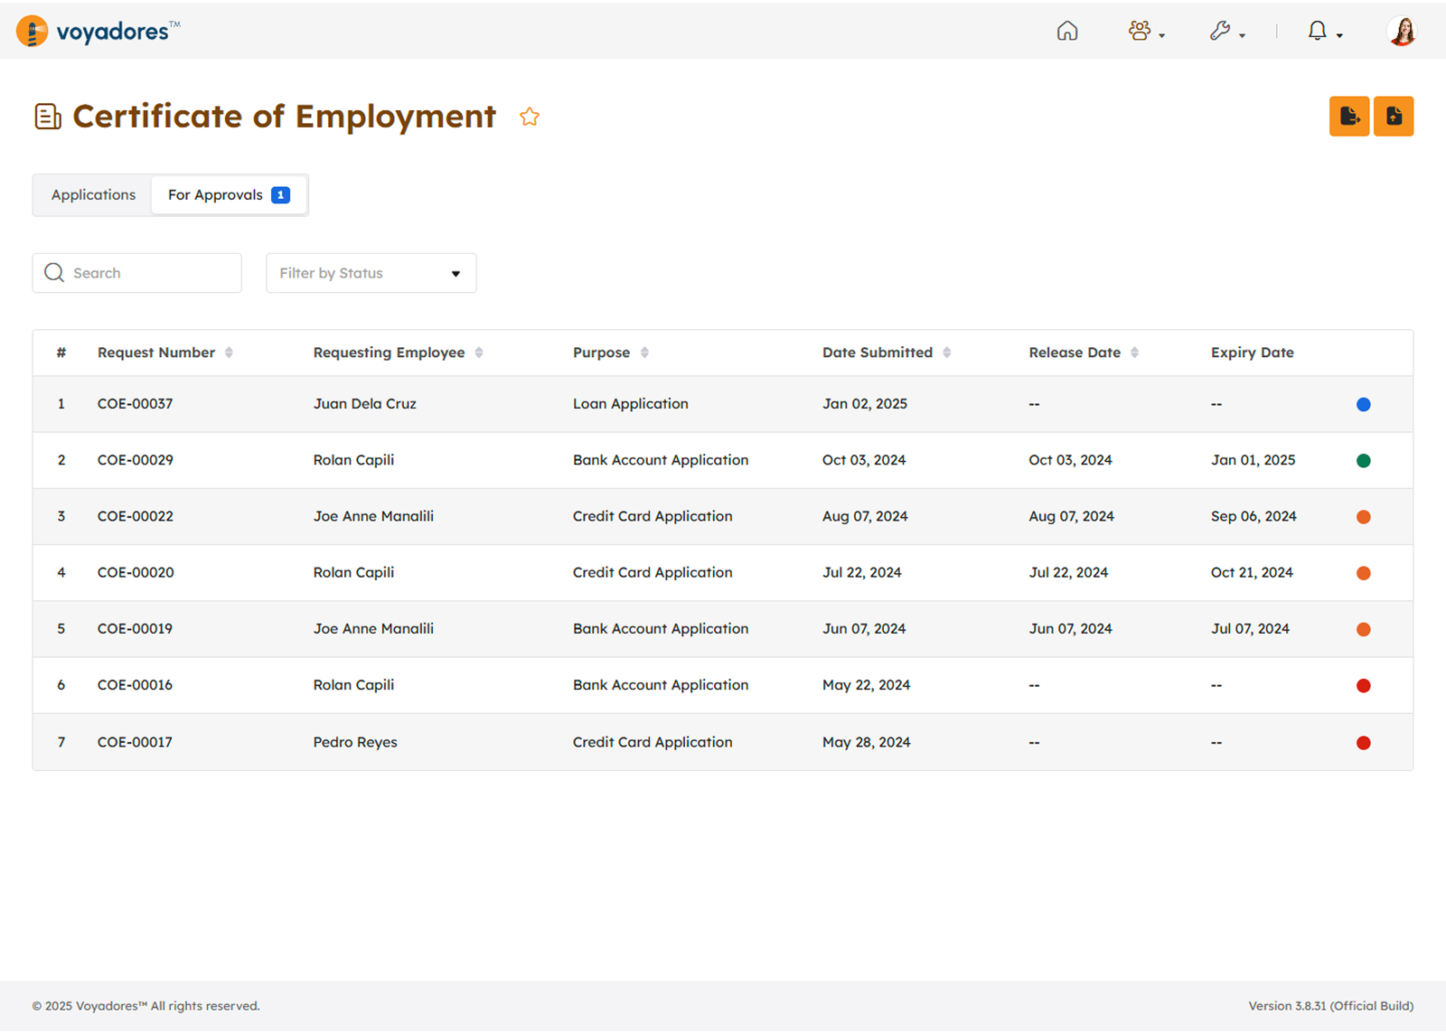Click the orange status dot for COE-00019
This screenshot has width=1446, height=1034.
pyautogui.click(x=1364, y=629)
